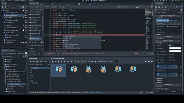Click the instantiate child scene link icon
The image size is (184, 103).
pos(5,7)
